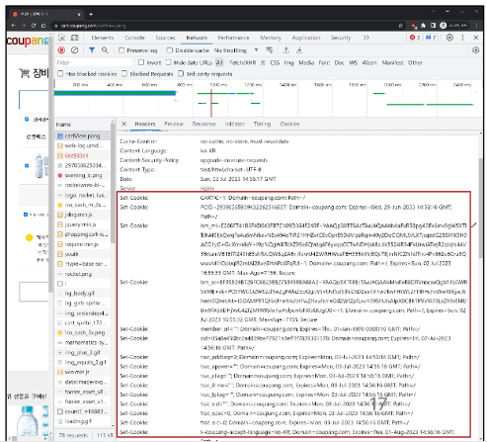Toggle browser side panel icon

click(433, 26)
